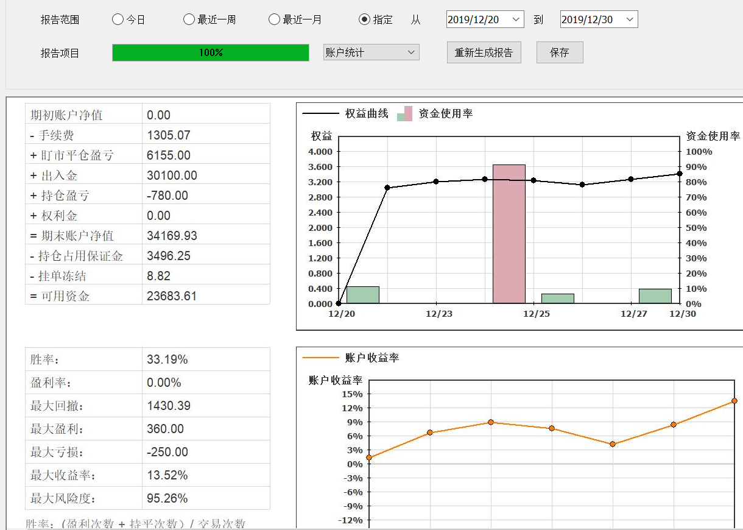Click the highest orange point on 账户收益率 chart
Viewport: 743px width, 530px height.
tap(734, 401)
